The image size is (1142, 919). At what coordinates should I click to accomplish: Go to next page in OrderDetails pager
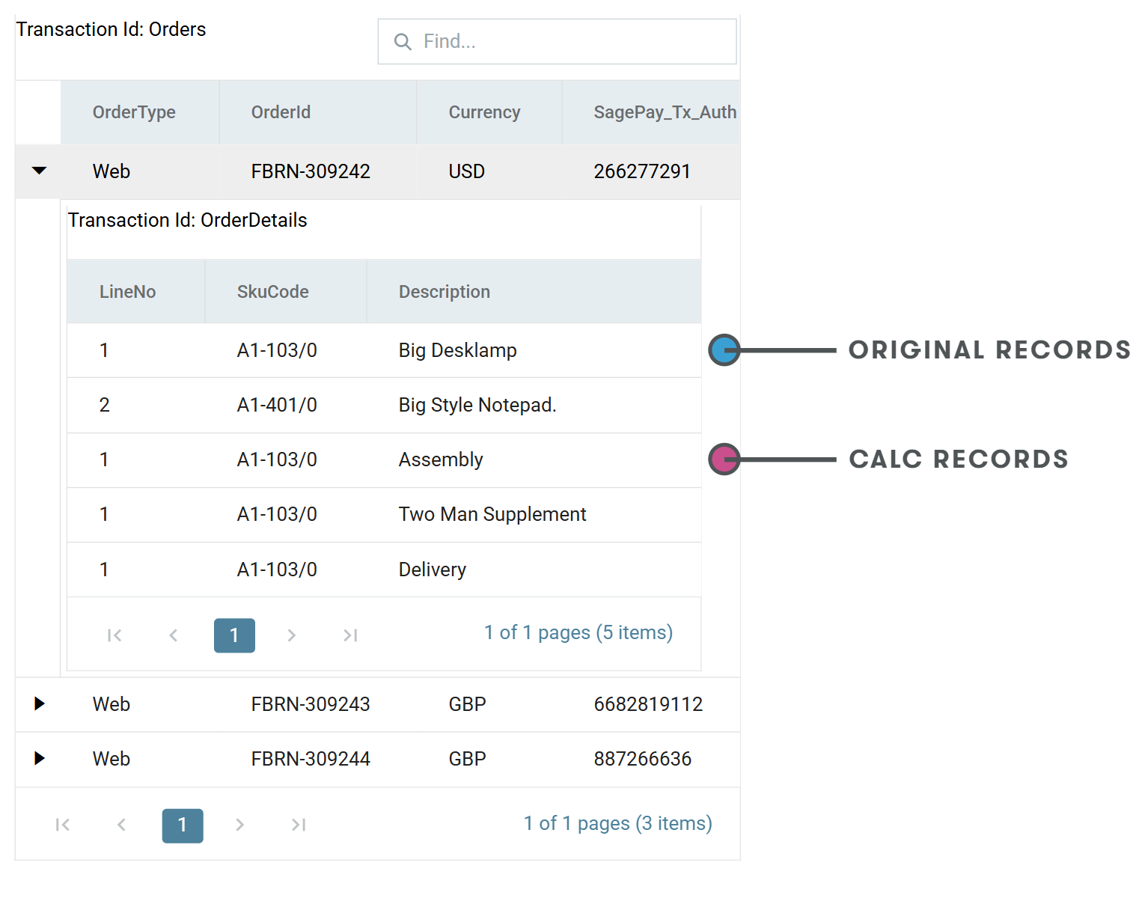pyautogui.click(x=292, y=635)
